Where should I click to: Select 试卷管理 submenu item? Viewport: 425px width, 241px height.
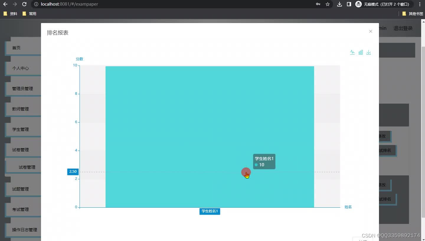pyautogui.click(x=27, y=167)
